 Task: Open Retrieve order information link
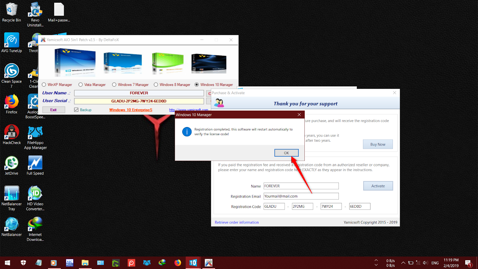click(237, 222)
